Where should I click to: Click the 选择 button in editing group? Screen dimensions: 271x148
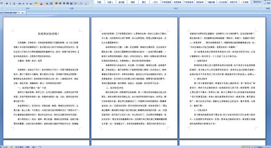click(268, 4)
